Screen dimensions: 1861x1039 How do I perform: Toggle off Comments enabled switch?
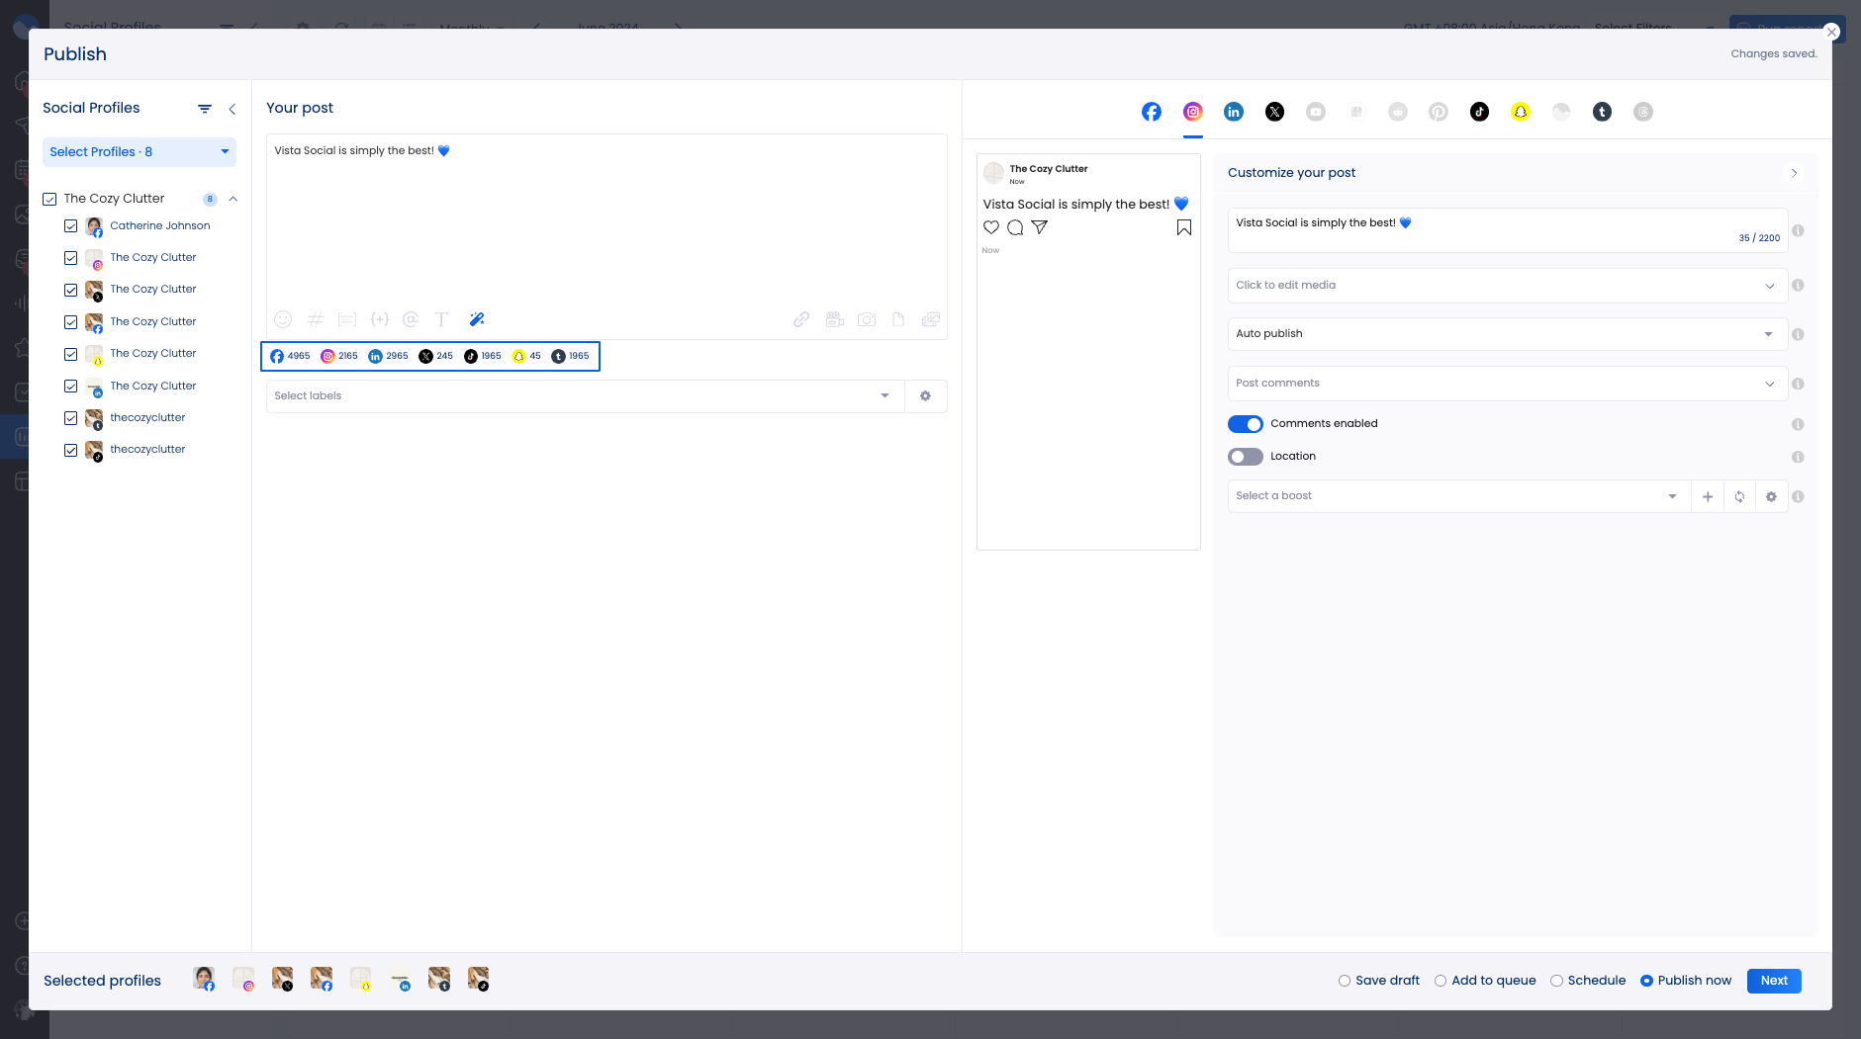(1246, 424)
